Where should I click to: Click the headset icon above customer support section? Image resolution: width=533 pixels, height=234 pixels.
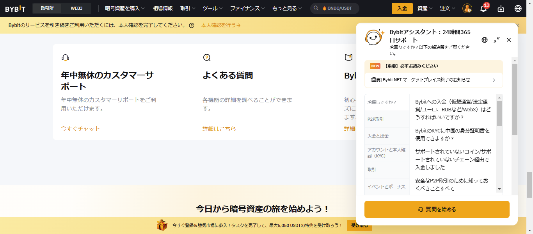point(65,57)
